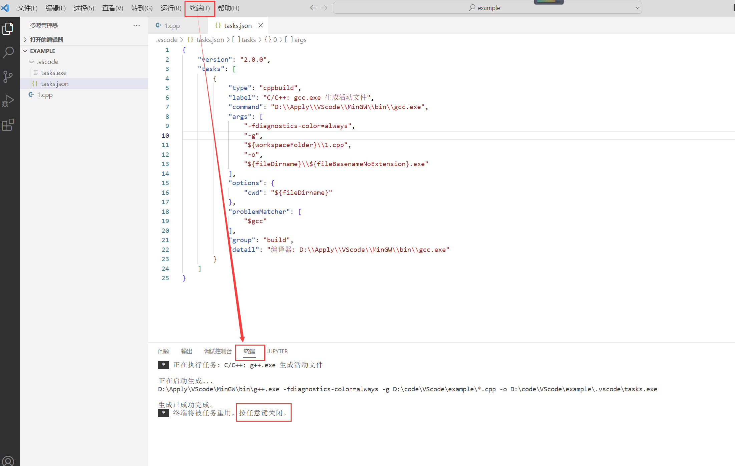The width and height of the screenshot is (735, 466).
Task: Click line number 10 in gutter
Action: coord(165,135)
